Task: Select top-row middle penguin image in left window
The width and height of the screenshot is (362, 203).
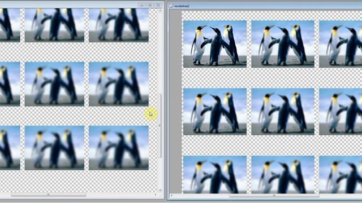Action: click(54, 25)
